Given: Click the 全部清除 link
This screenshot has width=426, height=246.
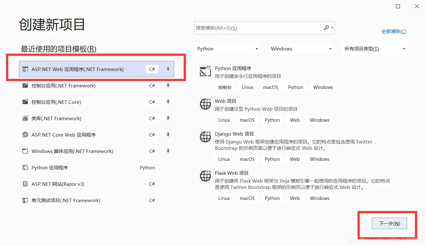Looking at the screenshot, I should pos(393,32).
